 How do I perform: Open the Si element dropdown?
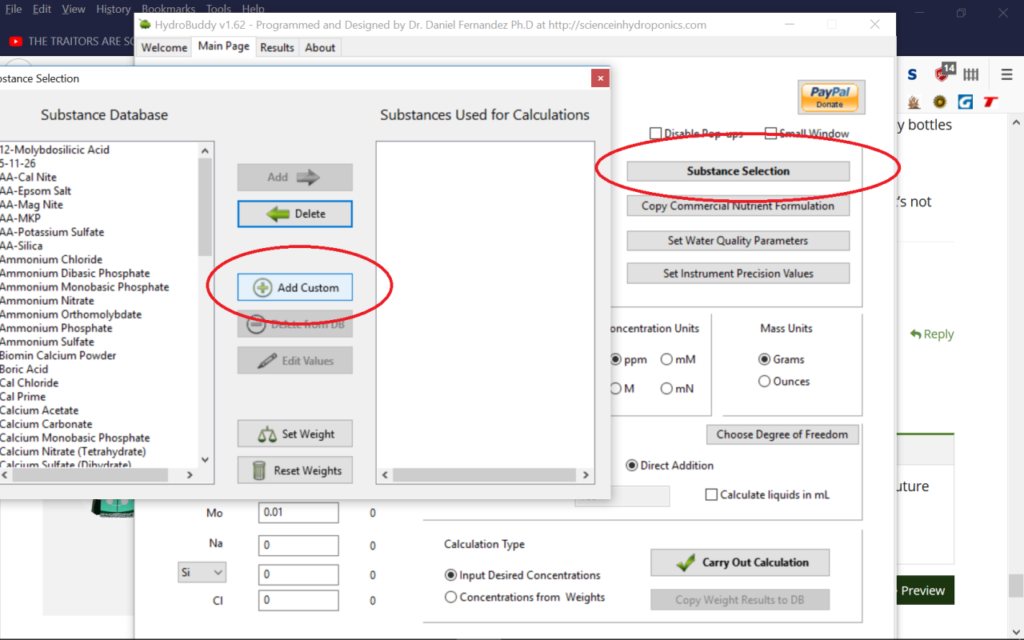coord(202,573)
